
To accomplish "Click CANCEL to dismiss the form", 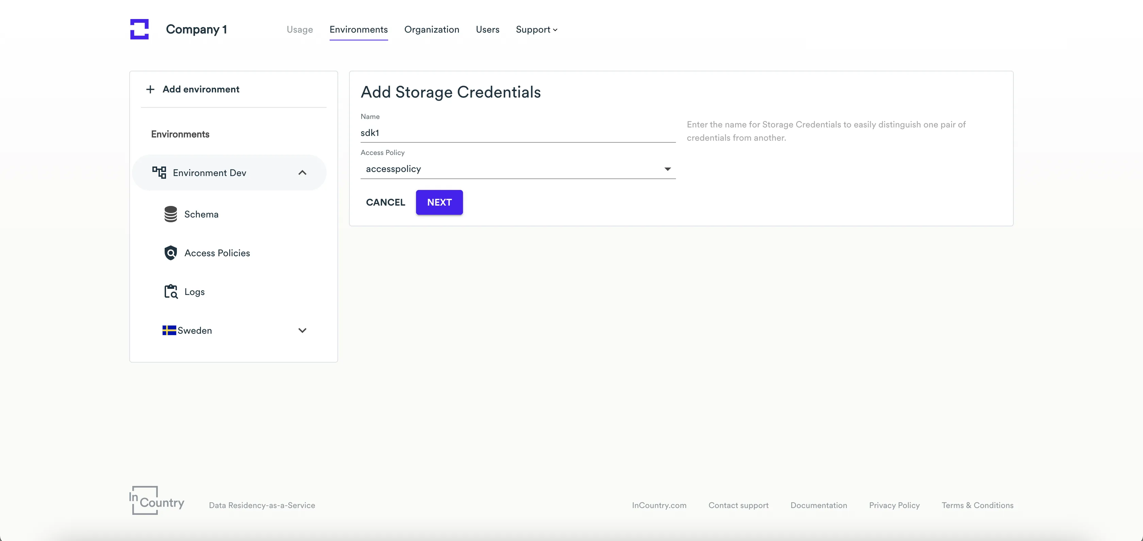I will coord(385,202).
